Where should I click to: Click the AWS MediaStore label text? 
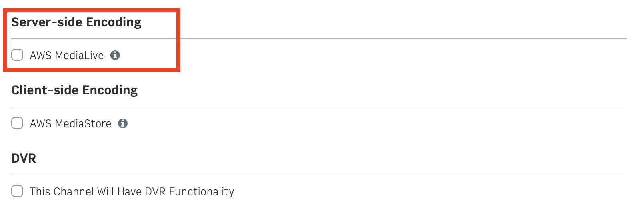(x=71, y=123)
